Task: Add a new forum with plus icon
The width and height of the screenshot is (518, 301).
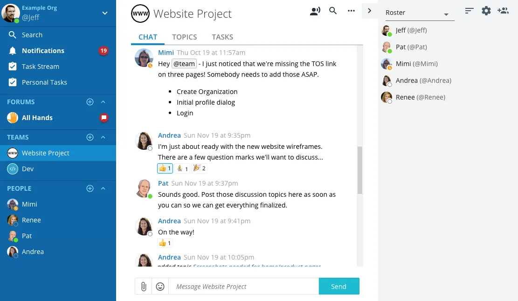Action: pos(90,102)
